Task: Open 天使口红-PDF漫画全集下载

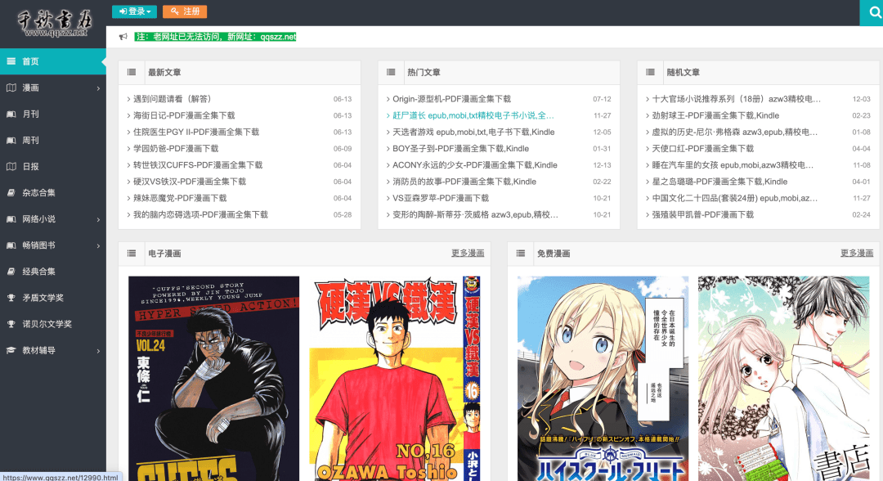Action: tap(703, 148)
